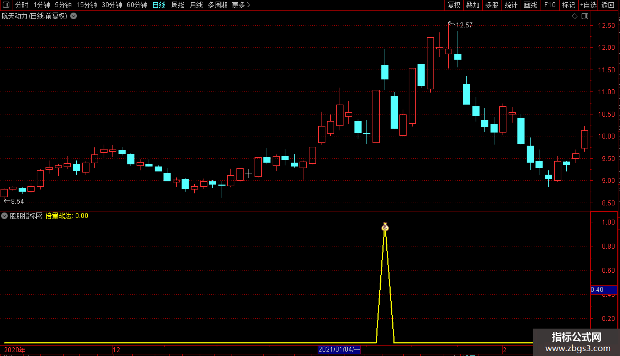Click the 返回 back button
Screen dimensions: 620x356
(x=608, y=5)
